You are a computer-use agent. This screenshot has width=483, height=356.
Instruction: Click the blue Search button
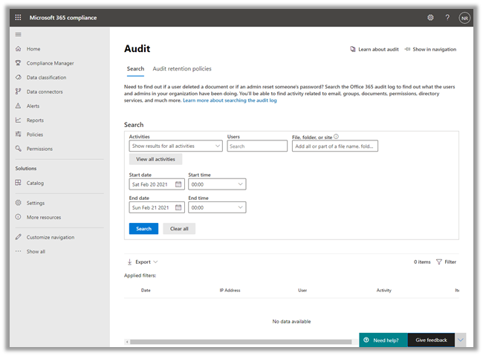(143, 229)
